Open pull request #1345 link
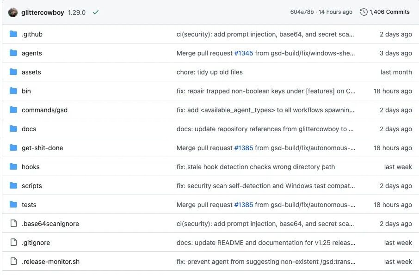 (243, 53)
